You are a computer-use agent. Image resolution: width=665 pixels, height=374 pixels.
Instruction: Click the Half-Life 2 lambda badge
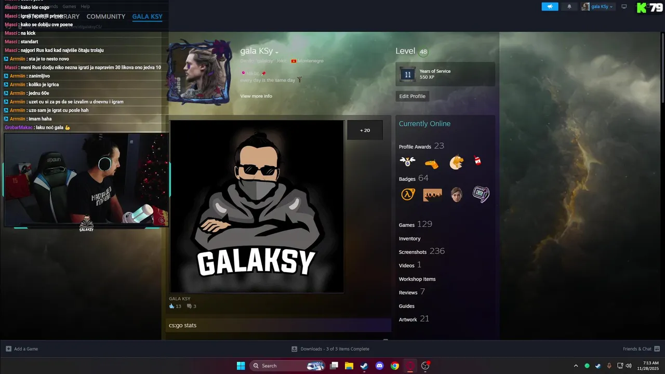408,194
